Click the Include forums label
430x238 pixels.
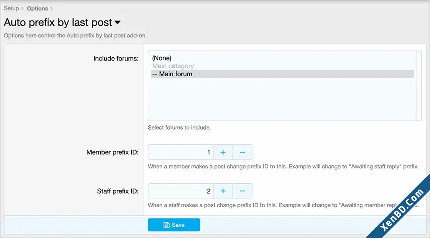click(116, 59)
